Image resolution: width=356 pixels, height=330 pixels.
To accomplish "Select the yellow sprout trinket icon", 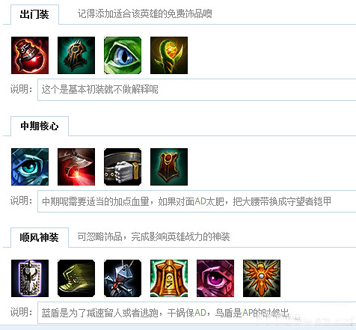I will point(169,55).
